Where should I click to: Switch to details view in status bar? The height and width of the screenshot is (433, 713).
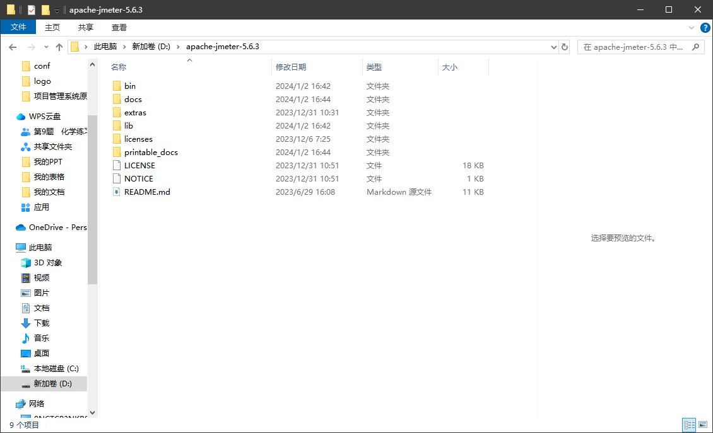click(690, 425)
